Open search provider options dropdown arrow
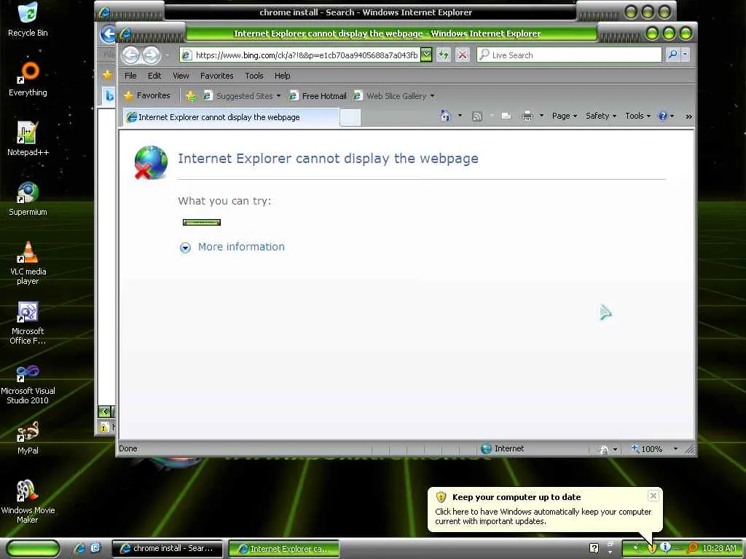This screenshot has width=746, height=559. [685, 55]
